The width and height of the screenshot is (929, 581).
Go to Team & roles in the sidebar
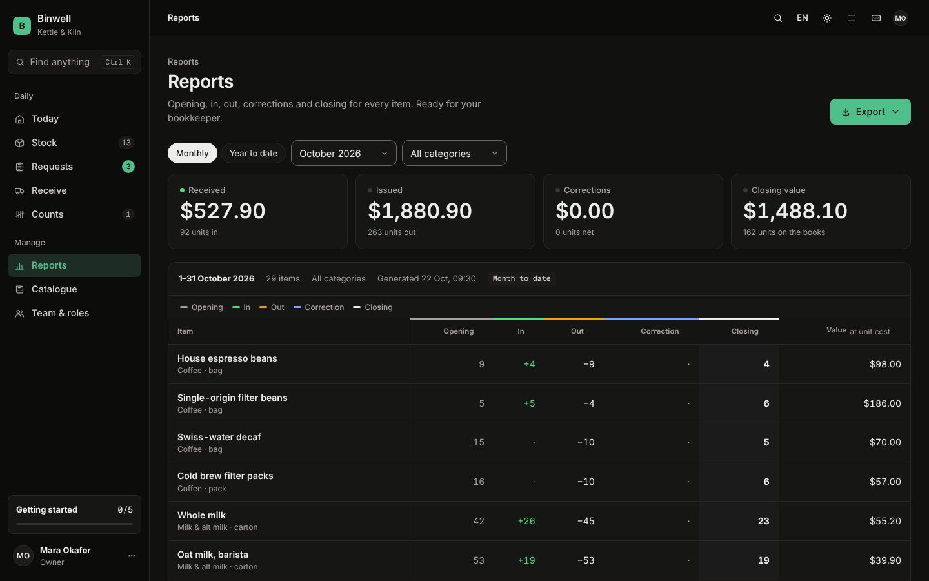74,313
